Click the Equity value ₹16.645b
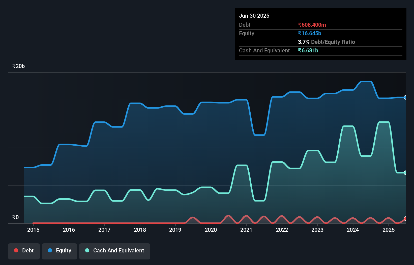Viewport: 414px width, 265px height. (x=309, y=33)
